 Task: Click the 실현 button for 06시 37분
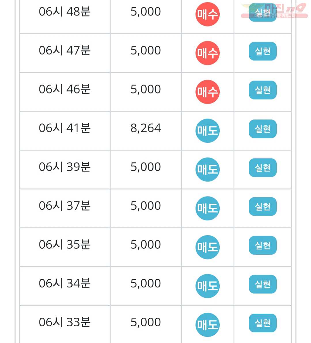point(263,207)
